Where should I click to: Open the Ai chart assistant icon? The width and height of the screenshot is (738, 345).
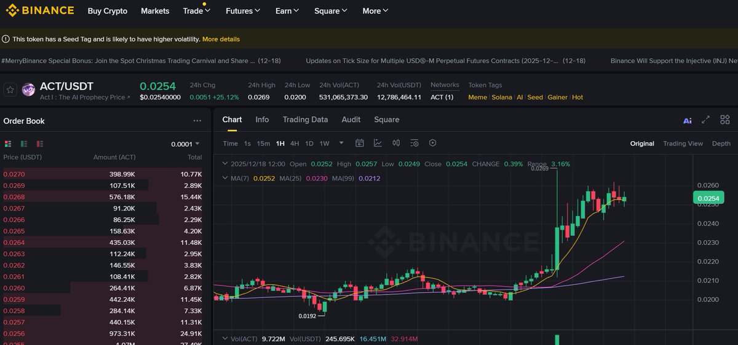pos(688,120)
